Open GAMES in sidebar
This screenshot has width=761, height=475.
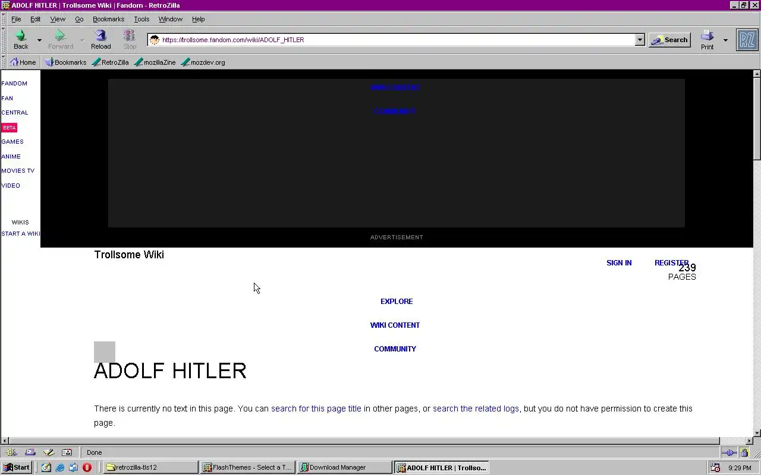(12, 142)
